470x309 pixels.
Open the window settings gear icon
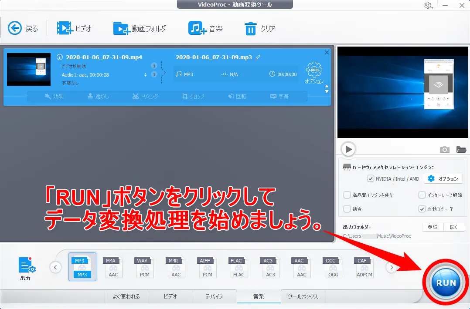tap(428, 5)
